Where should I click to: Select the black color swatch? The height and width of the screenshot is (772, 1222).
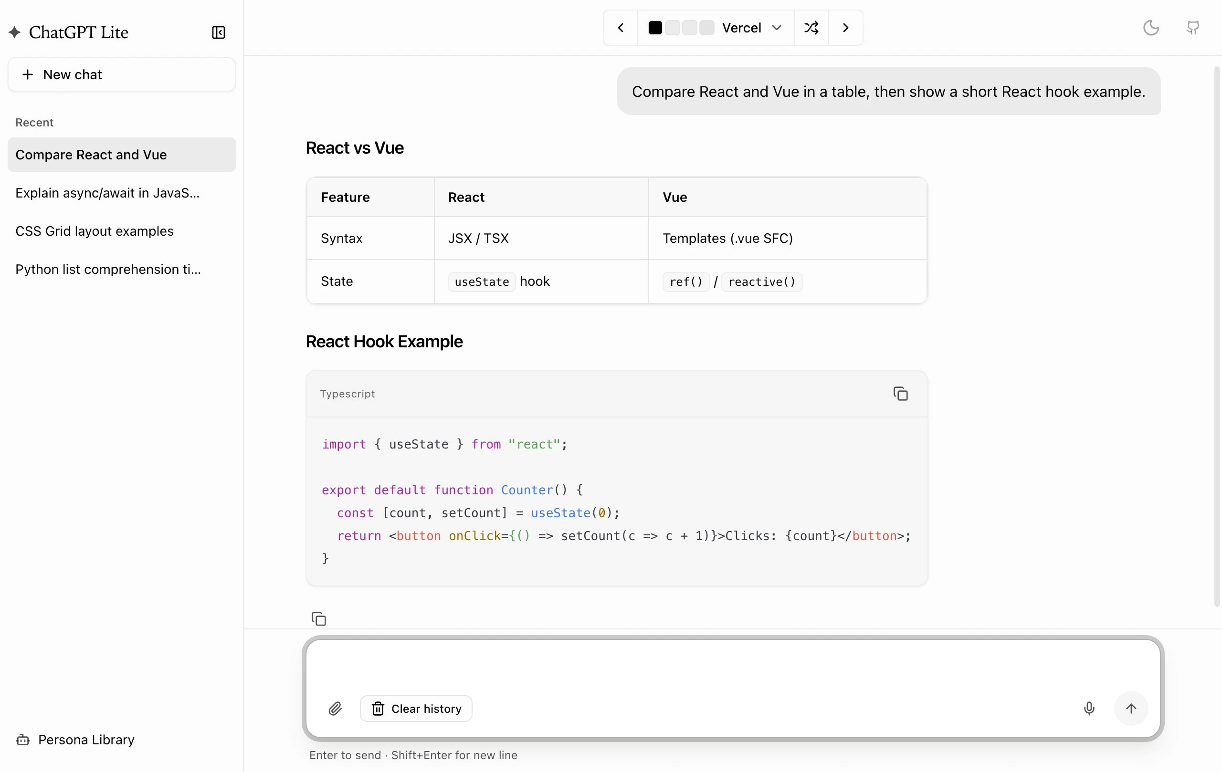click(x=655, y=28)
